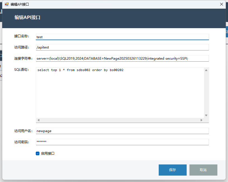Click into the 连接字符串 connection string field
The width and height of the screenshot is (228, 182).
pyautogui.click(x=122, y=58)
